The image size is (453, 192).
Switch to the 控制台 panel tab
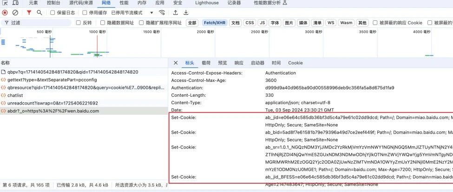[53, 3]
